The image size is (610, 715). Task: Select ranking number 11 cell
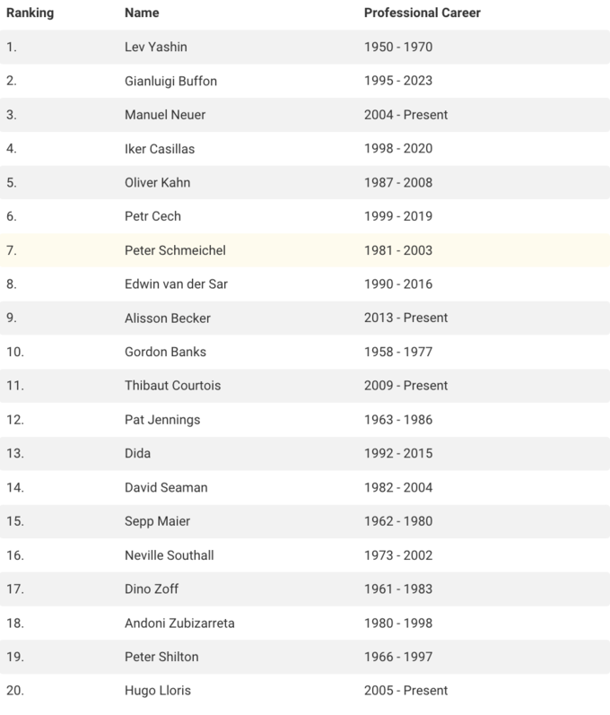point(14,386)
